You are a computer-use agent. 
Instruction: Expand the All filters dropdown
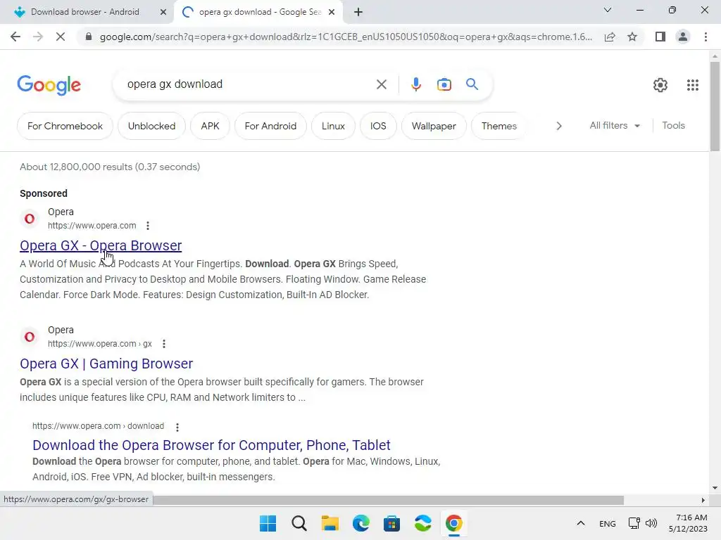click(x=615, y=125)
